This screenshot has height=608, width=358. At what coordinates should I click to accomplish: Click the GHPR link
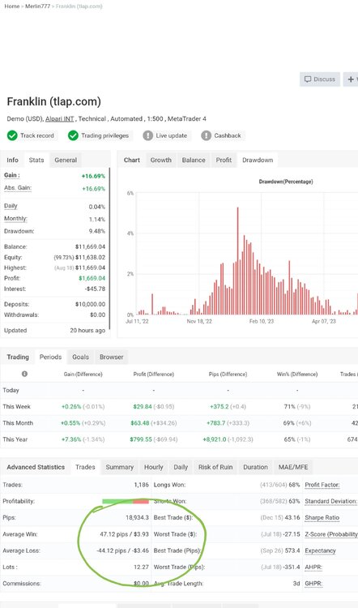point(313,584)
